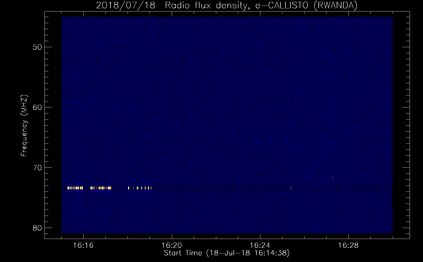423x262 pixels.
Task: Click the 16:28 time tick label
Action: (x=348, y=245)
